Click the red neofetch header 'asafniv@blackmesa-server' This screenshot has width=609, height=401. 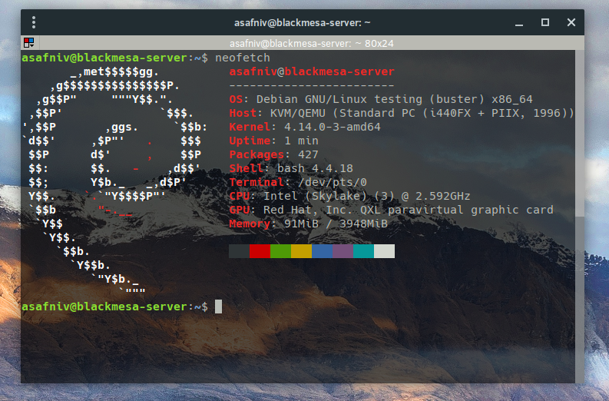tap(312, 72)
